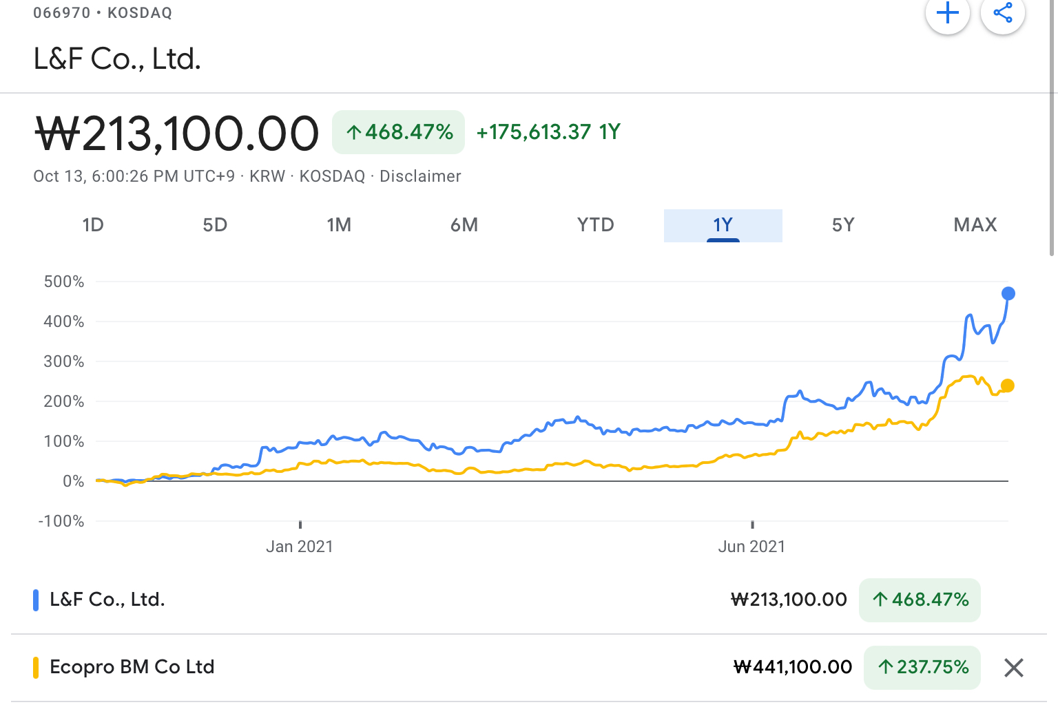
Task: Open the Disclaimer link
Action: pos(420,176)
